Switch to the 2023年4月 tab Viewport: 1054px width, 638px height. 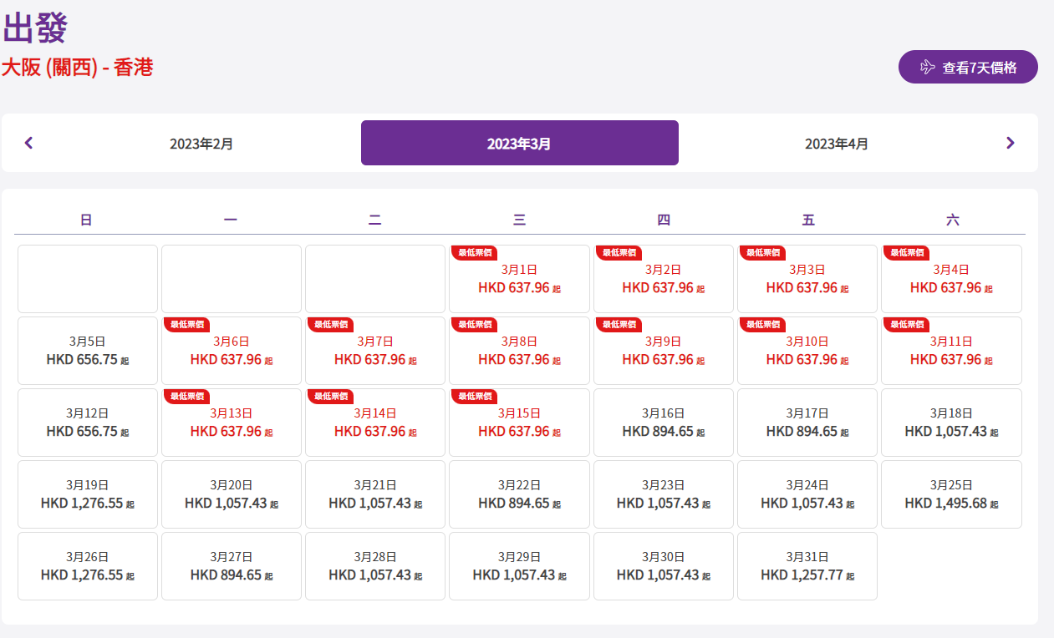(837, 144)
